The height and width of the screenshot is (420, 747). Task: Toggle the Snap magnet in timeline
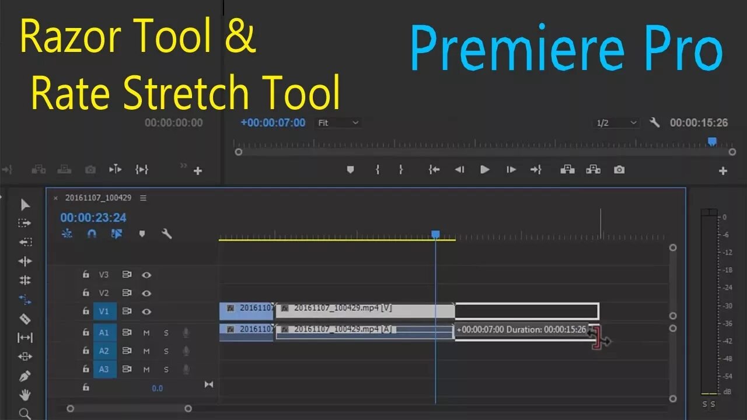pyautogui.click(x=92, y=234)
